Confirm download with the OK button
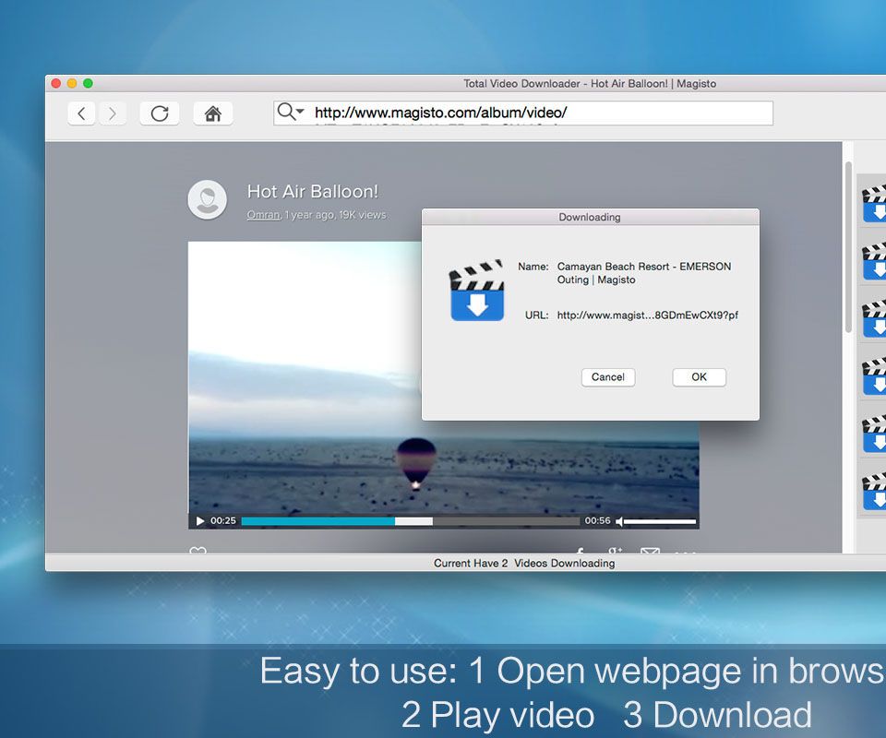 pos(699,377)
